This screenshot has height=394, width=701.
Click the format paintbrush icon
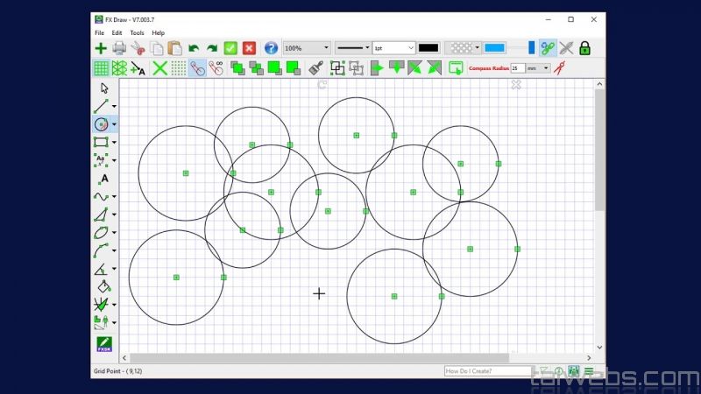click(x=316, y=68)
